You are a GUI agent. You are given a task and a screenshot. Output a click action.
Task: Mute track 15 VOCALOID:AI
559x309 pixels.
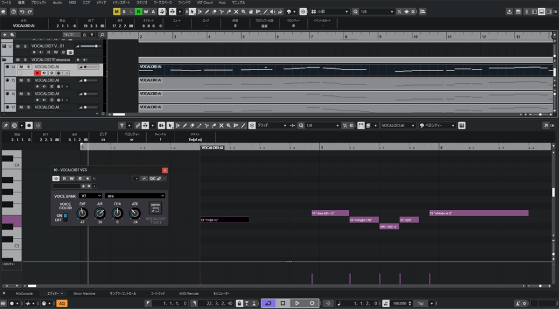tap(21, 80)
